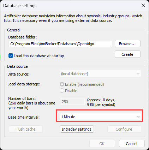The image size is (149, 150).
Task: Select the Enable (recommended) radio button
Action: click(x=62, y=84)
